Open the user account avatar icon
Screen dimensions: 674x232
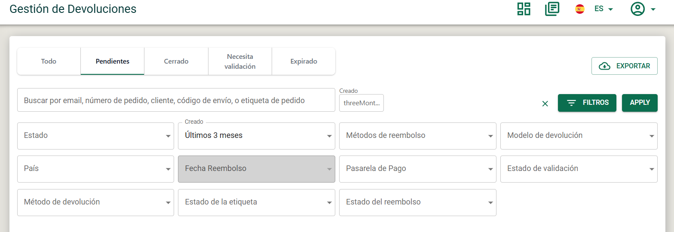pyautogui.click(x=637, y=9)
